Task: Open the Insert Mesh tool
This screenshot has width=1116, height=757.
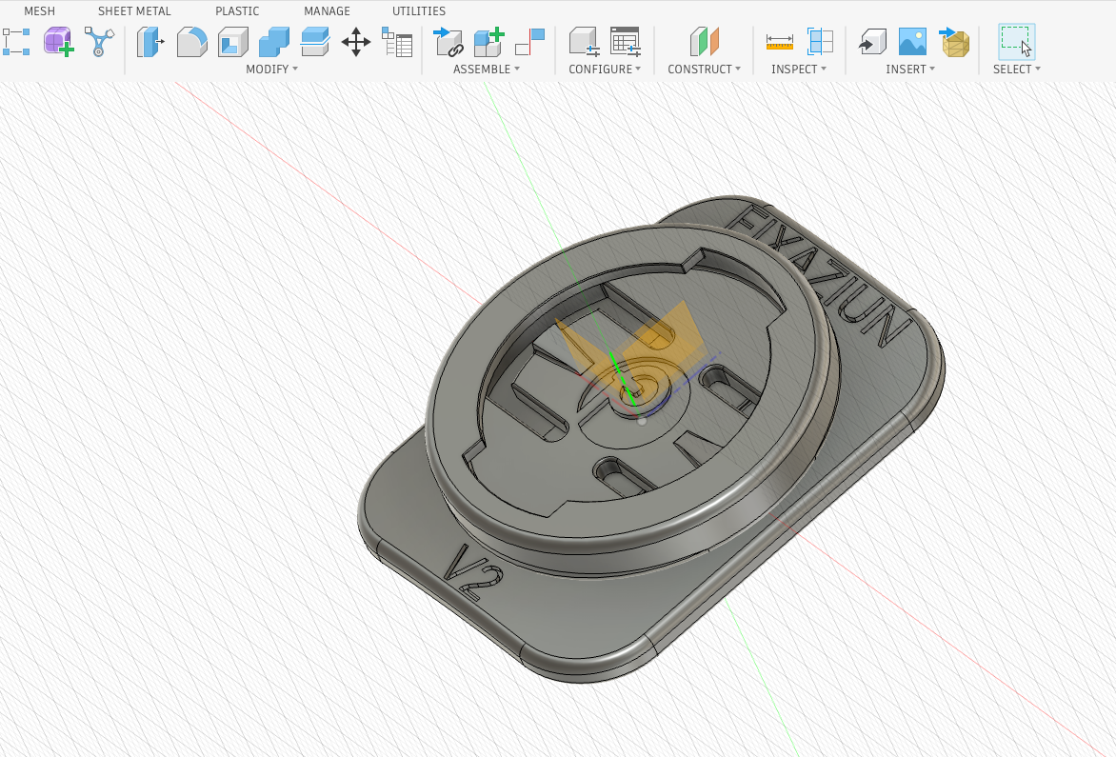Action: click(x=955, y=42)
